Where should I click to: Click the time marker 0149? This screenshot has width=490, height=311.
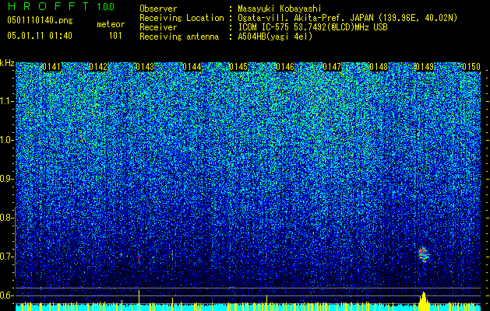coord(425,67)
